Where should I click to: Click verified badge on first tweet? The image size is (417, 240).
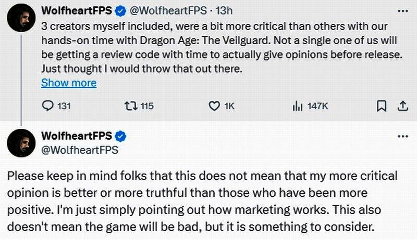click(120, 11)
